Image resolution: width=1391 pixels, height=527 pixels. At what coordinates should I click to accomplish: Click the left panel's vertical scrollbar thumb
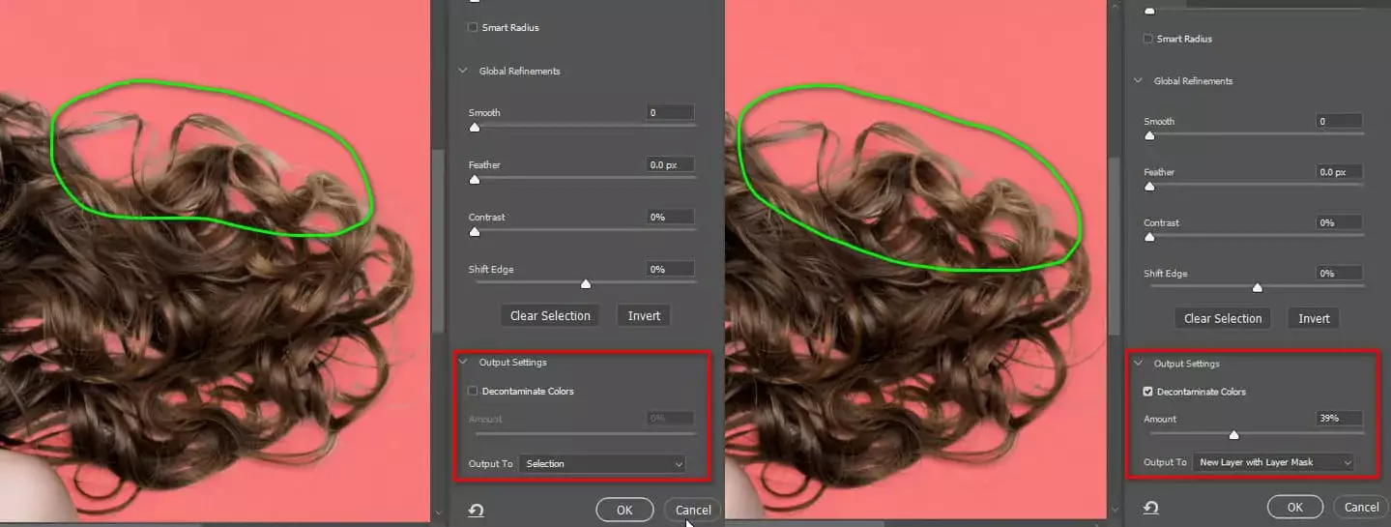(x=439, y=240)
